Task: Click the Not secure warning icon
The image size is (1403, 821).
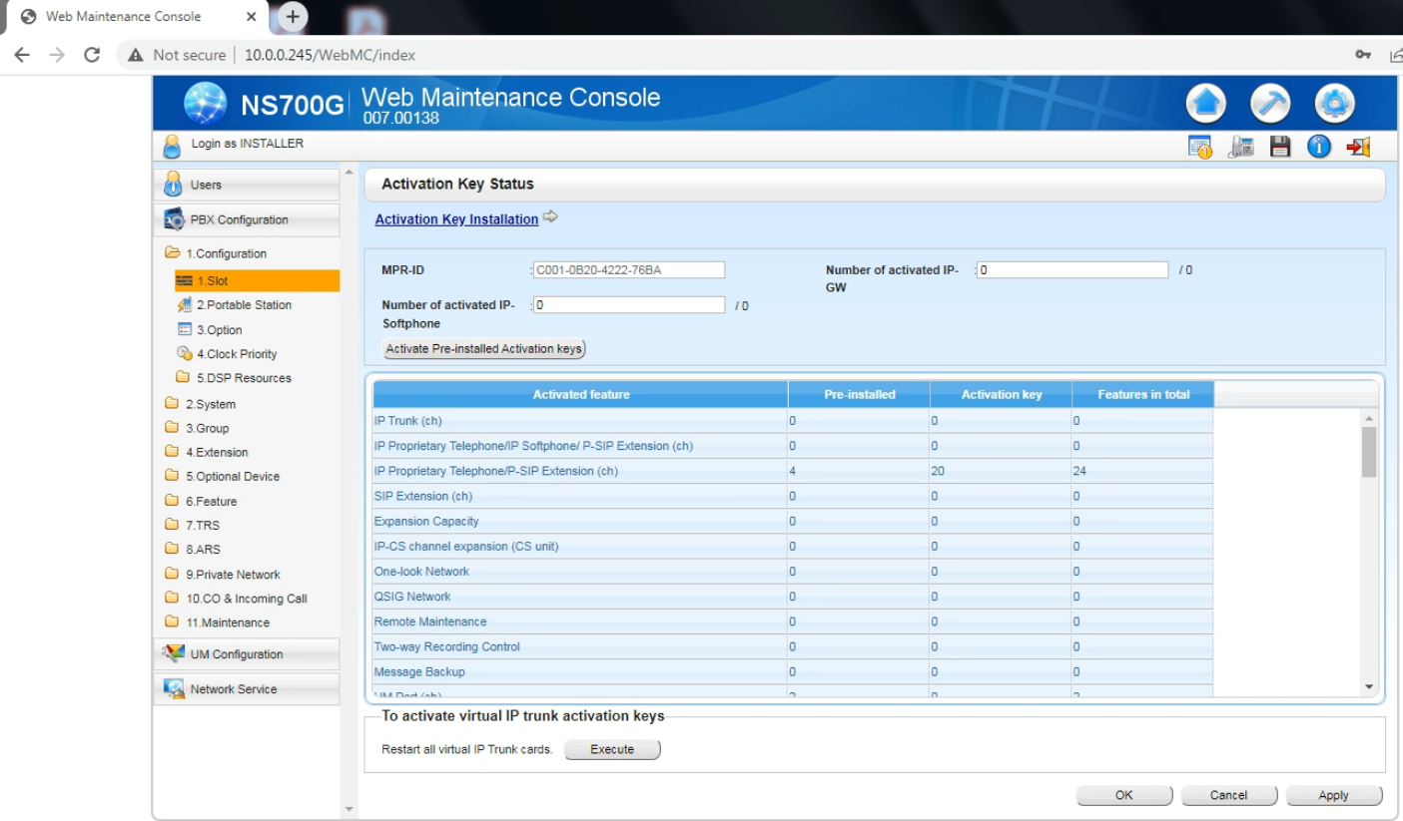Action: coord(136,55)
